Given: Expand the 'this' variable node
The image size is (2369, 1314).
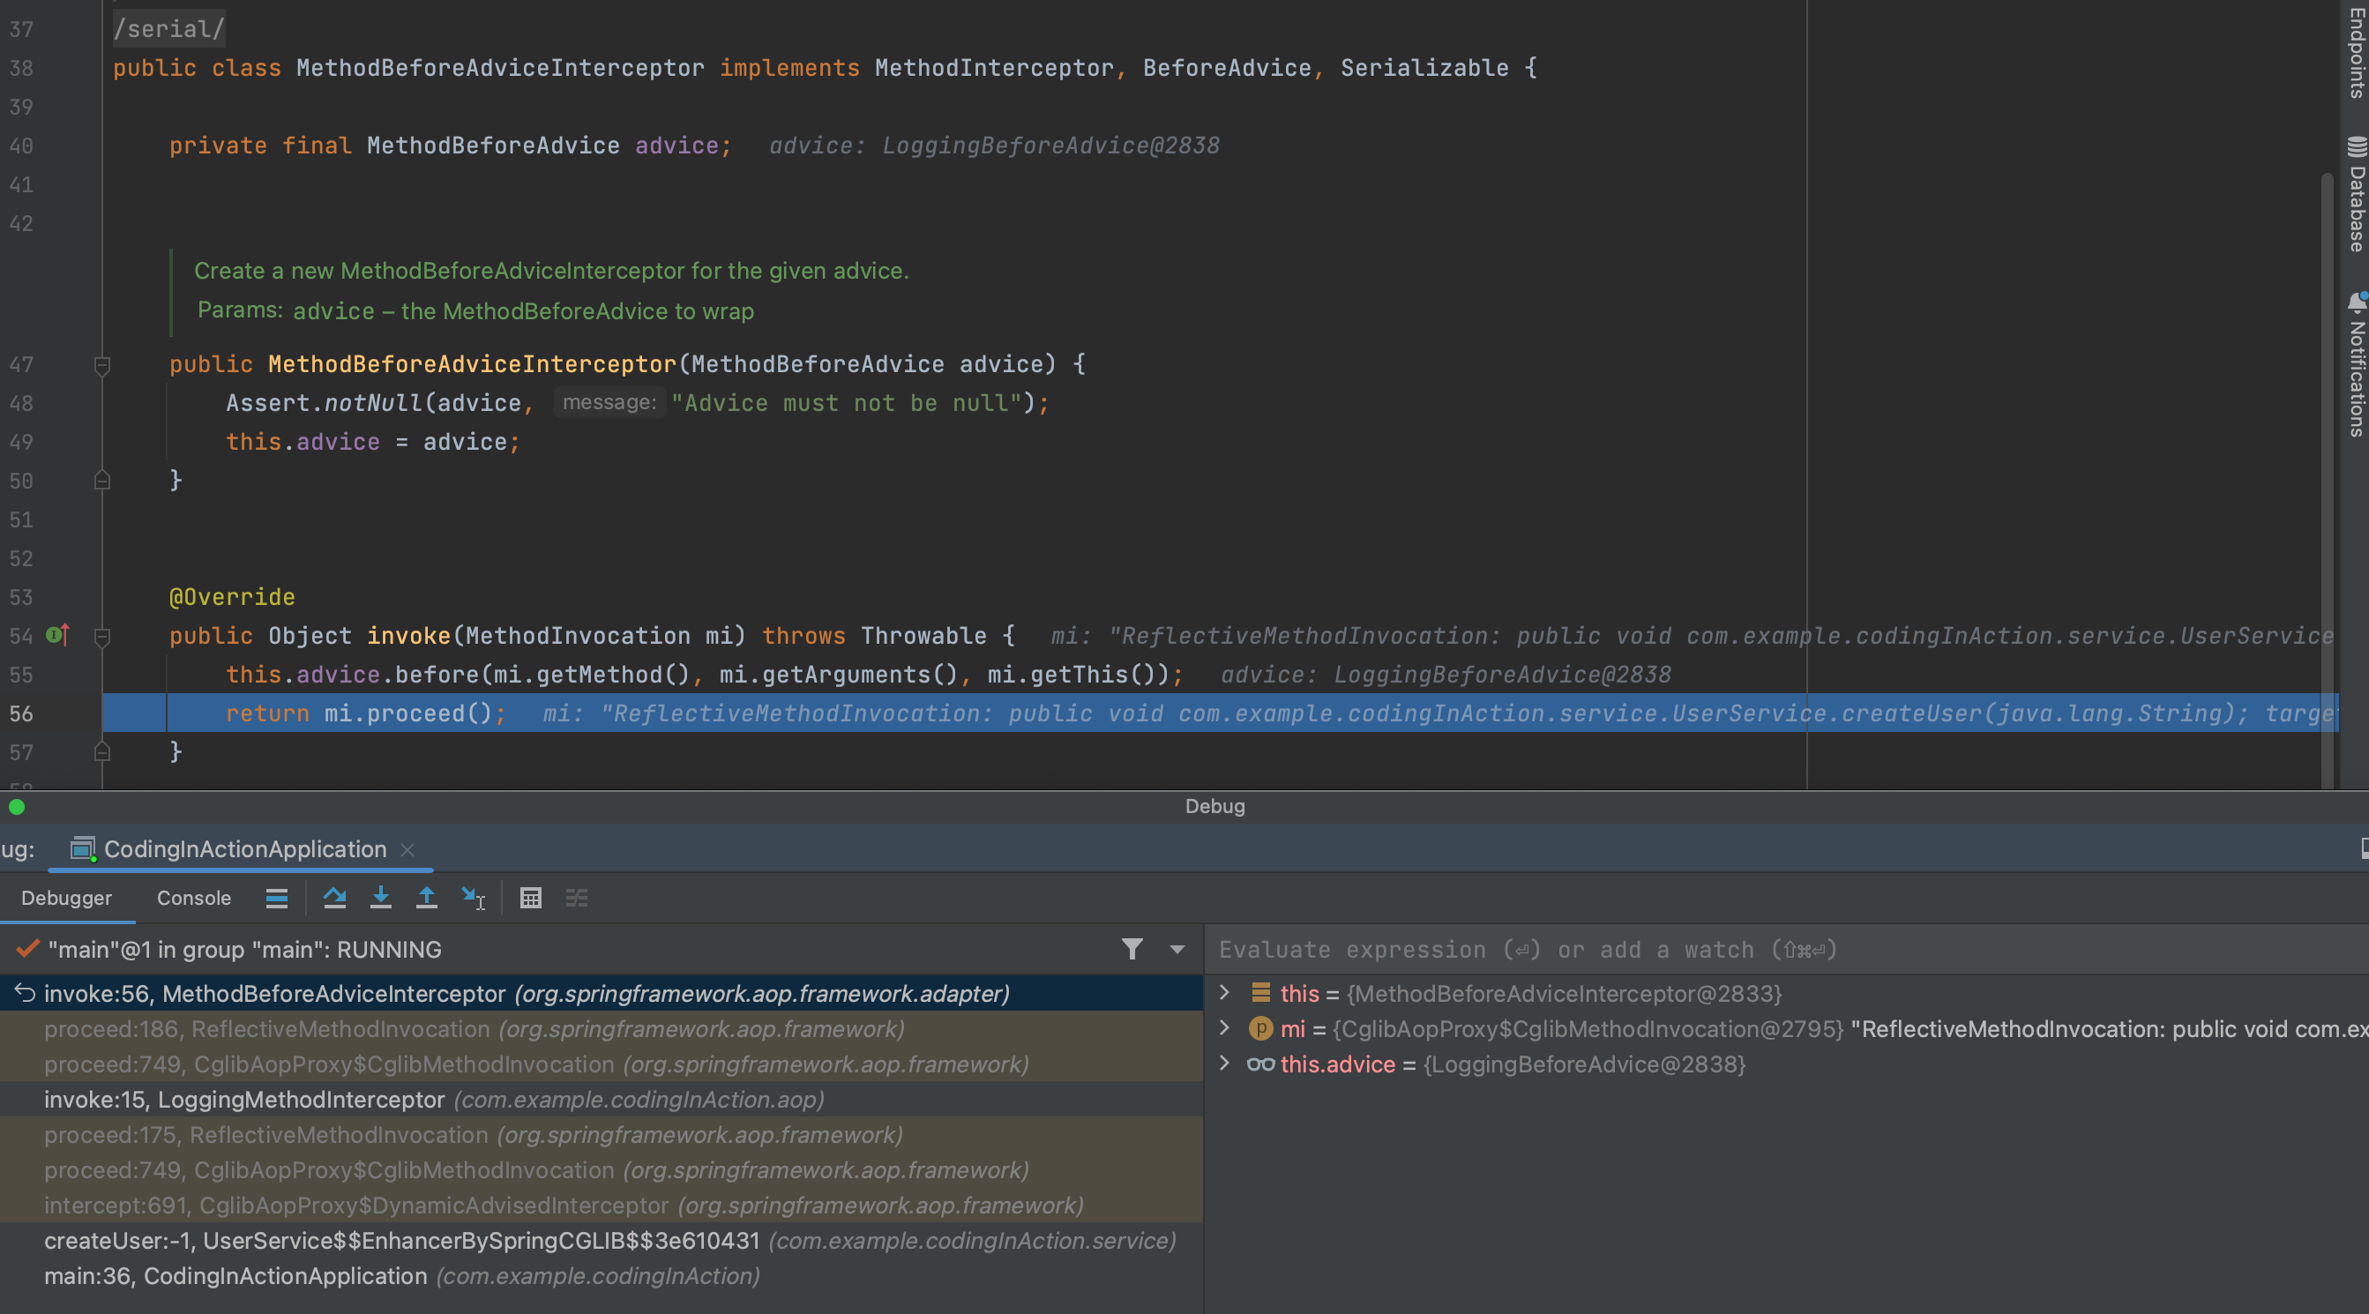Looking at the screenshot, I should click(1224, 992).
